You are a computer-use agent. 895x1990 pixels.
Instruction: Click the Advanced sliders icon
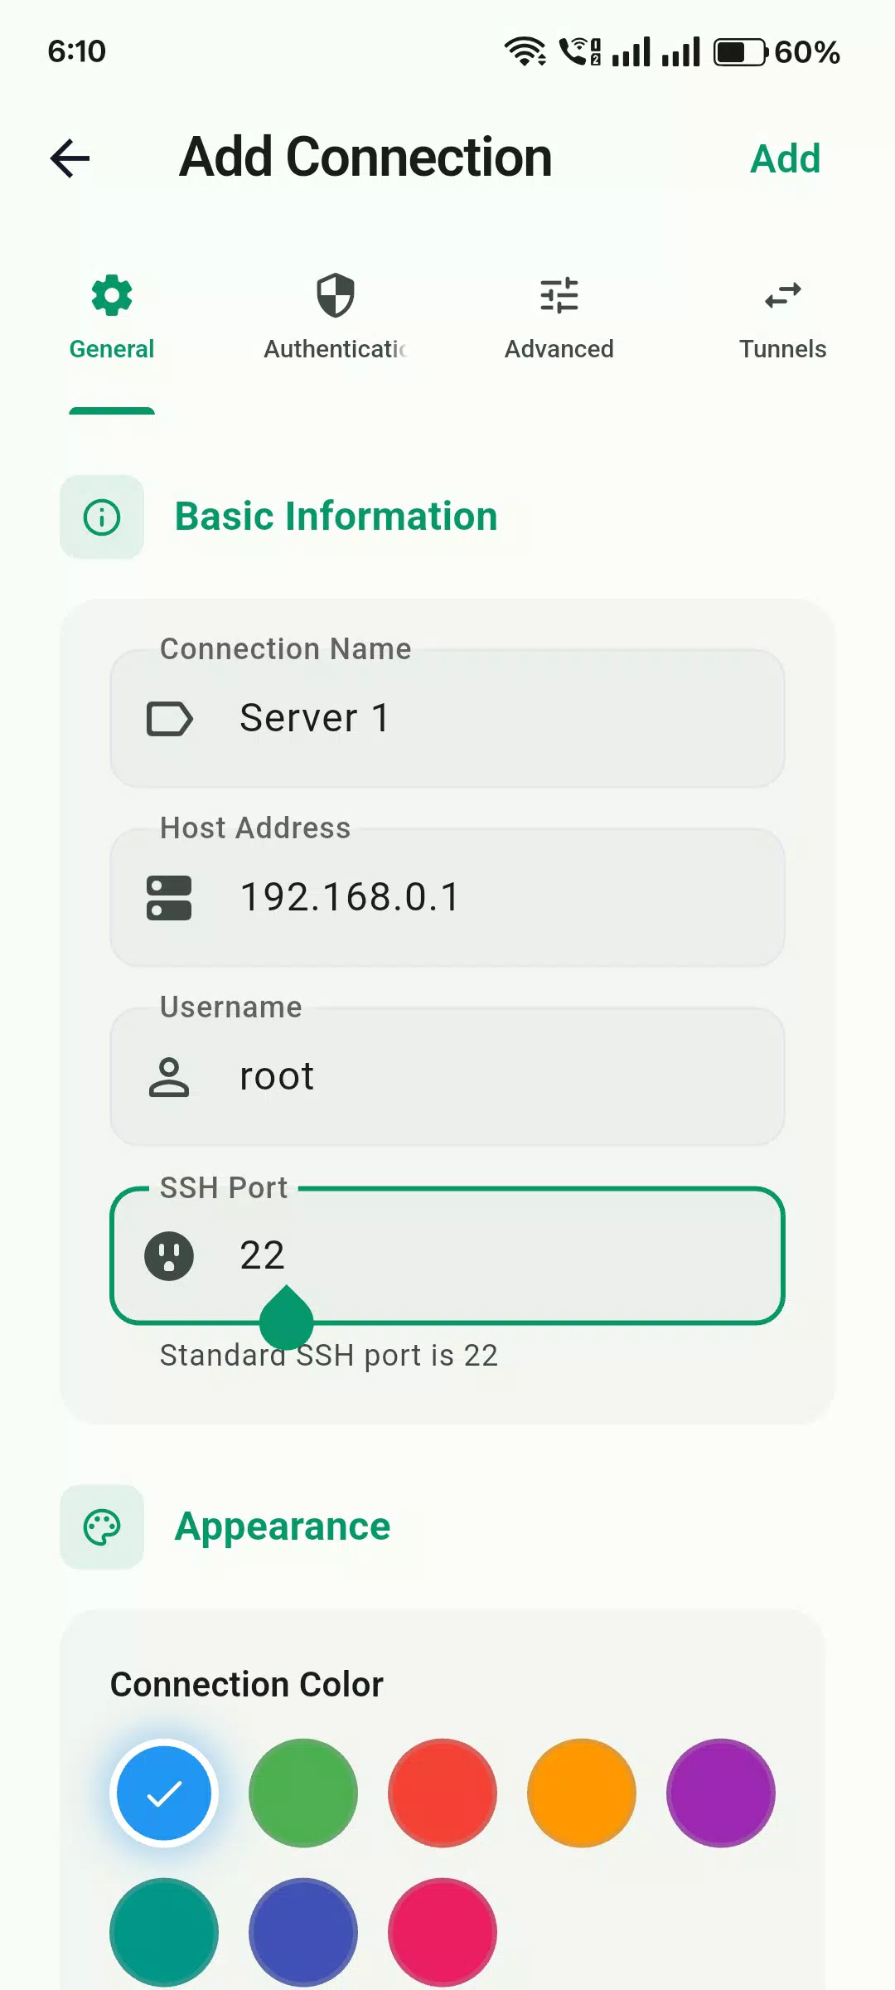[559, 295]
